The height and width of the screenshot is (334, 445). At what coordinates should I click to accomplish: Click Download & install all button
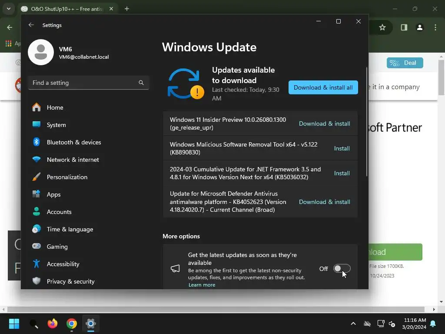click(x=323, y=87)
